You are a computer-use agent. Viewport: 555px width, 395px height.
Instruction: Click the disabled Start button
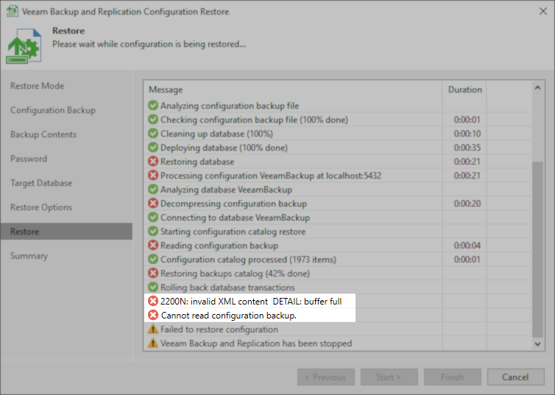tap(389, 377)
